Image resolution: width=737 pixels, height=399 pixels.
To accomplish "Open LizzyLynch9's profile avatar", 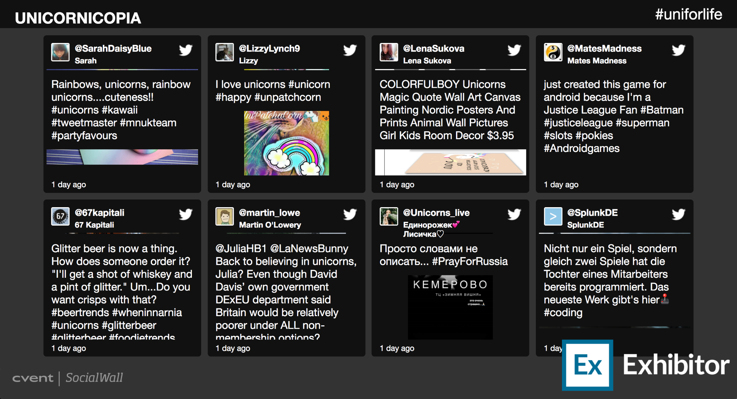I will 225,52.
